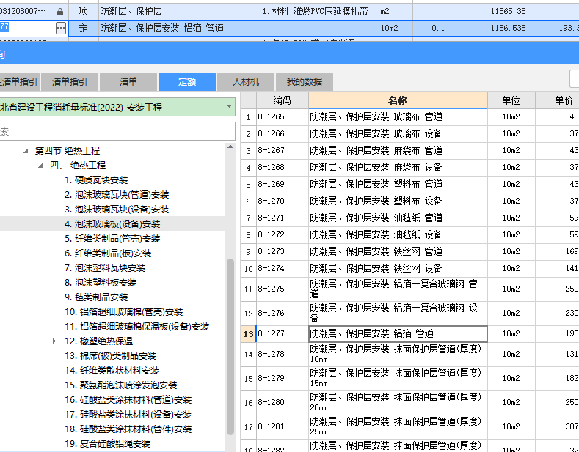Select 1. 硬质瓦块安装 tree item
Screen dimensions: 579x452
tap(96, 180)
